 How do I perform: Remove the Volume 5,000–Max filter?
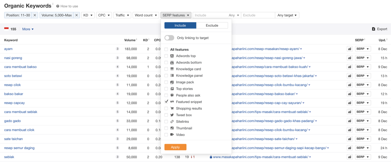pyautogui.click(x=77, y=15)
